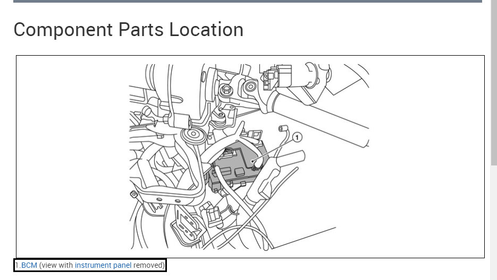The image size is (497, 280).
Task: Click the Component Parts Location heading
Action: [129, 30]
